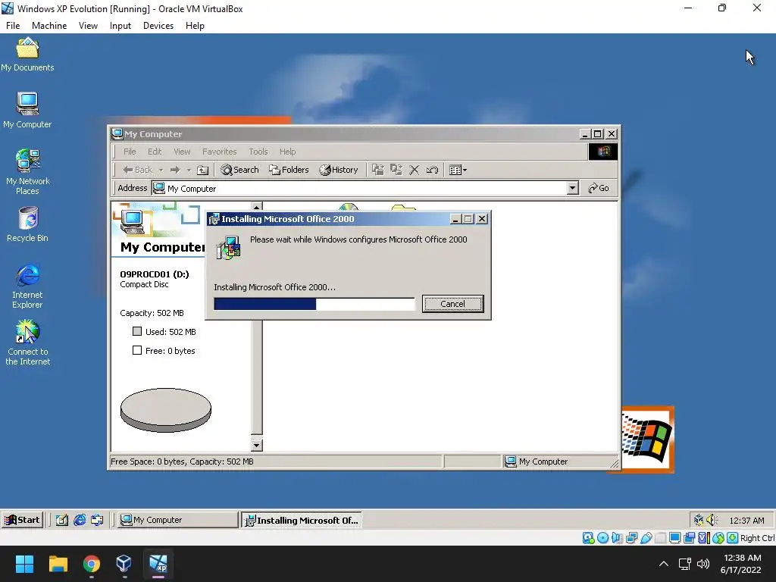This screenshot has width=776, height=582.
Task: Click VirtualBox optical disk status icon
Action: tap(602, 538)
